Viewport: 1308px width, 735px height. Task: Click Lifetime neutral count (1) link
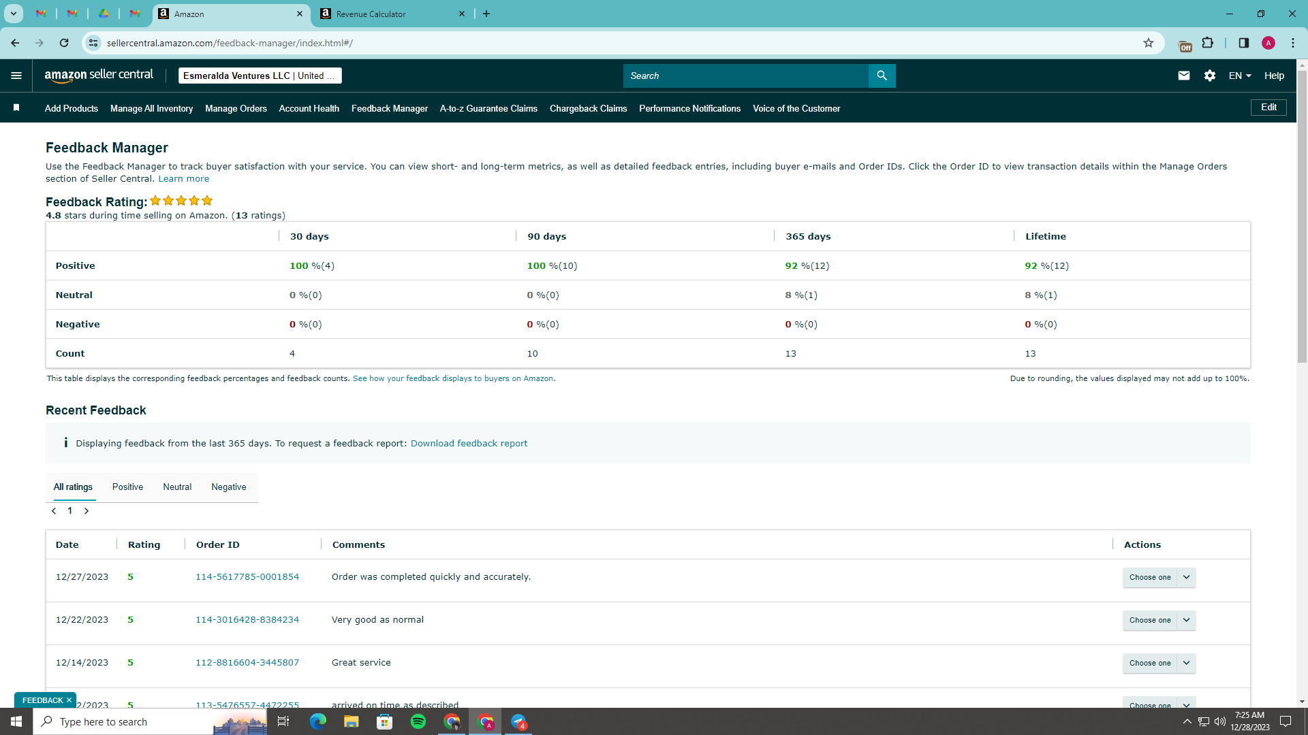click(x=1050, y=295)
